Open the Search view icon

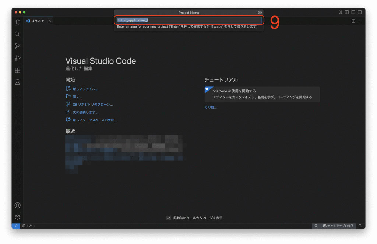pos(17,34)
